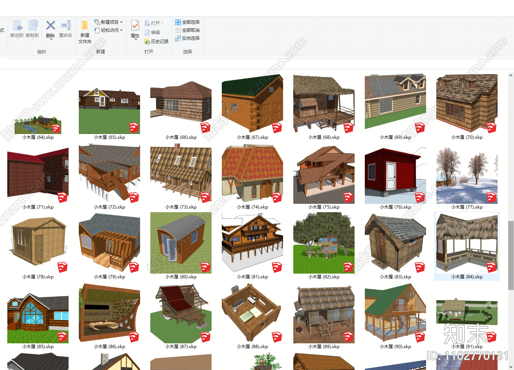Select thumbnail of 小木屋 (89).skp

pos(324,314)
